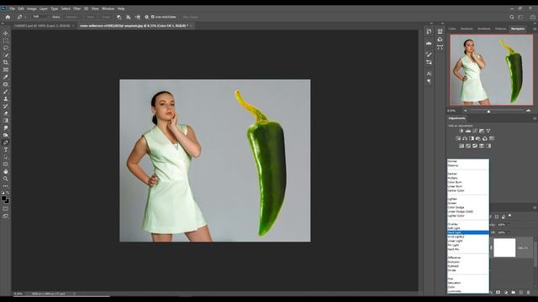The height and width of the screenshot is (302, 538).
Task: Choose Saturation blend mode
Action: pyautogui.click(x=468, y=283)
